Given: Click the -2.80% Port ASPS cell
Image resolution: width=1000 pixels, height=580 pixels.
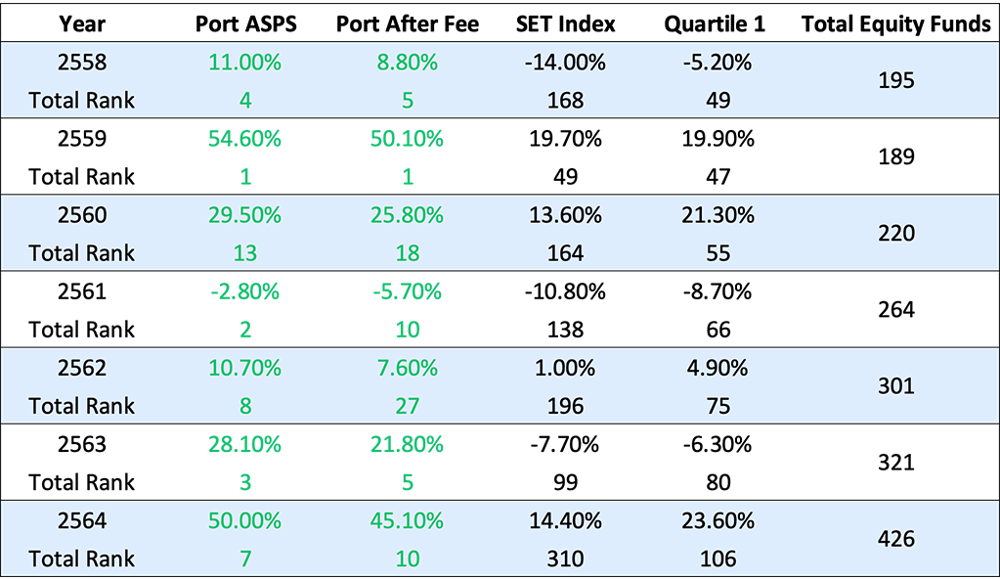Looking at the screenshot, I should coord(244,291).
